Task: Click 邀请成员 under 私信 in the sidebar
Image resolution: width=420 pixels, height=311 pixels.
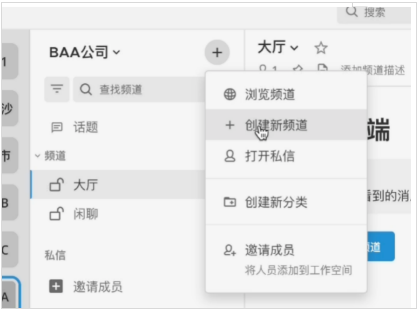Action: pyautogui.click(x=97, y=287)
